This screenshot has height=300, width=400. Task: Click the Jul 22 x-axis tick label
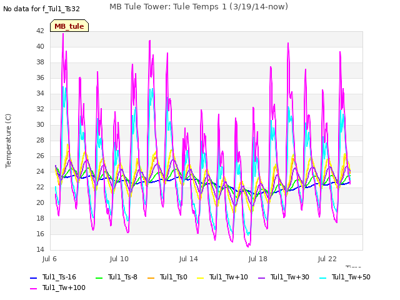pos(327,259)
